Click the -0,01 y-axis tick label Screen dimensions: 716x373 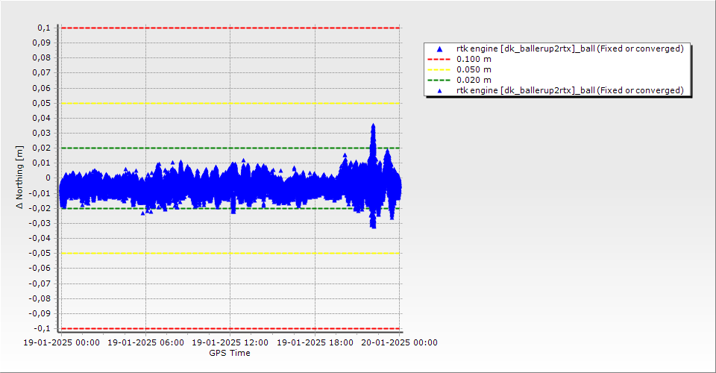(x=40, y=193)
